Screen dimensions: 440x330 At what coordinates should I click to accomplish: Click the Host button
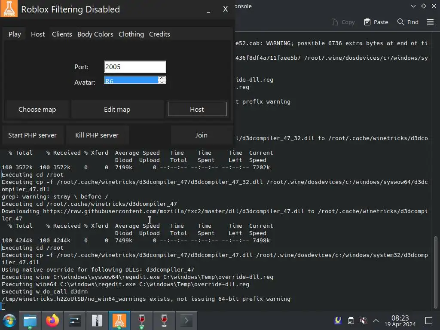click(x=197, y=109)
